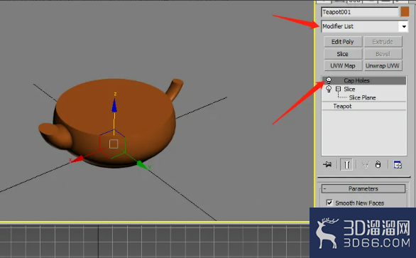Click the green Y axis gizmo arrow
Viewport: 416px width, 258px height.
(142, 165)
